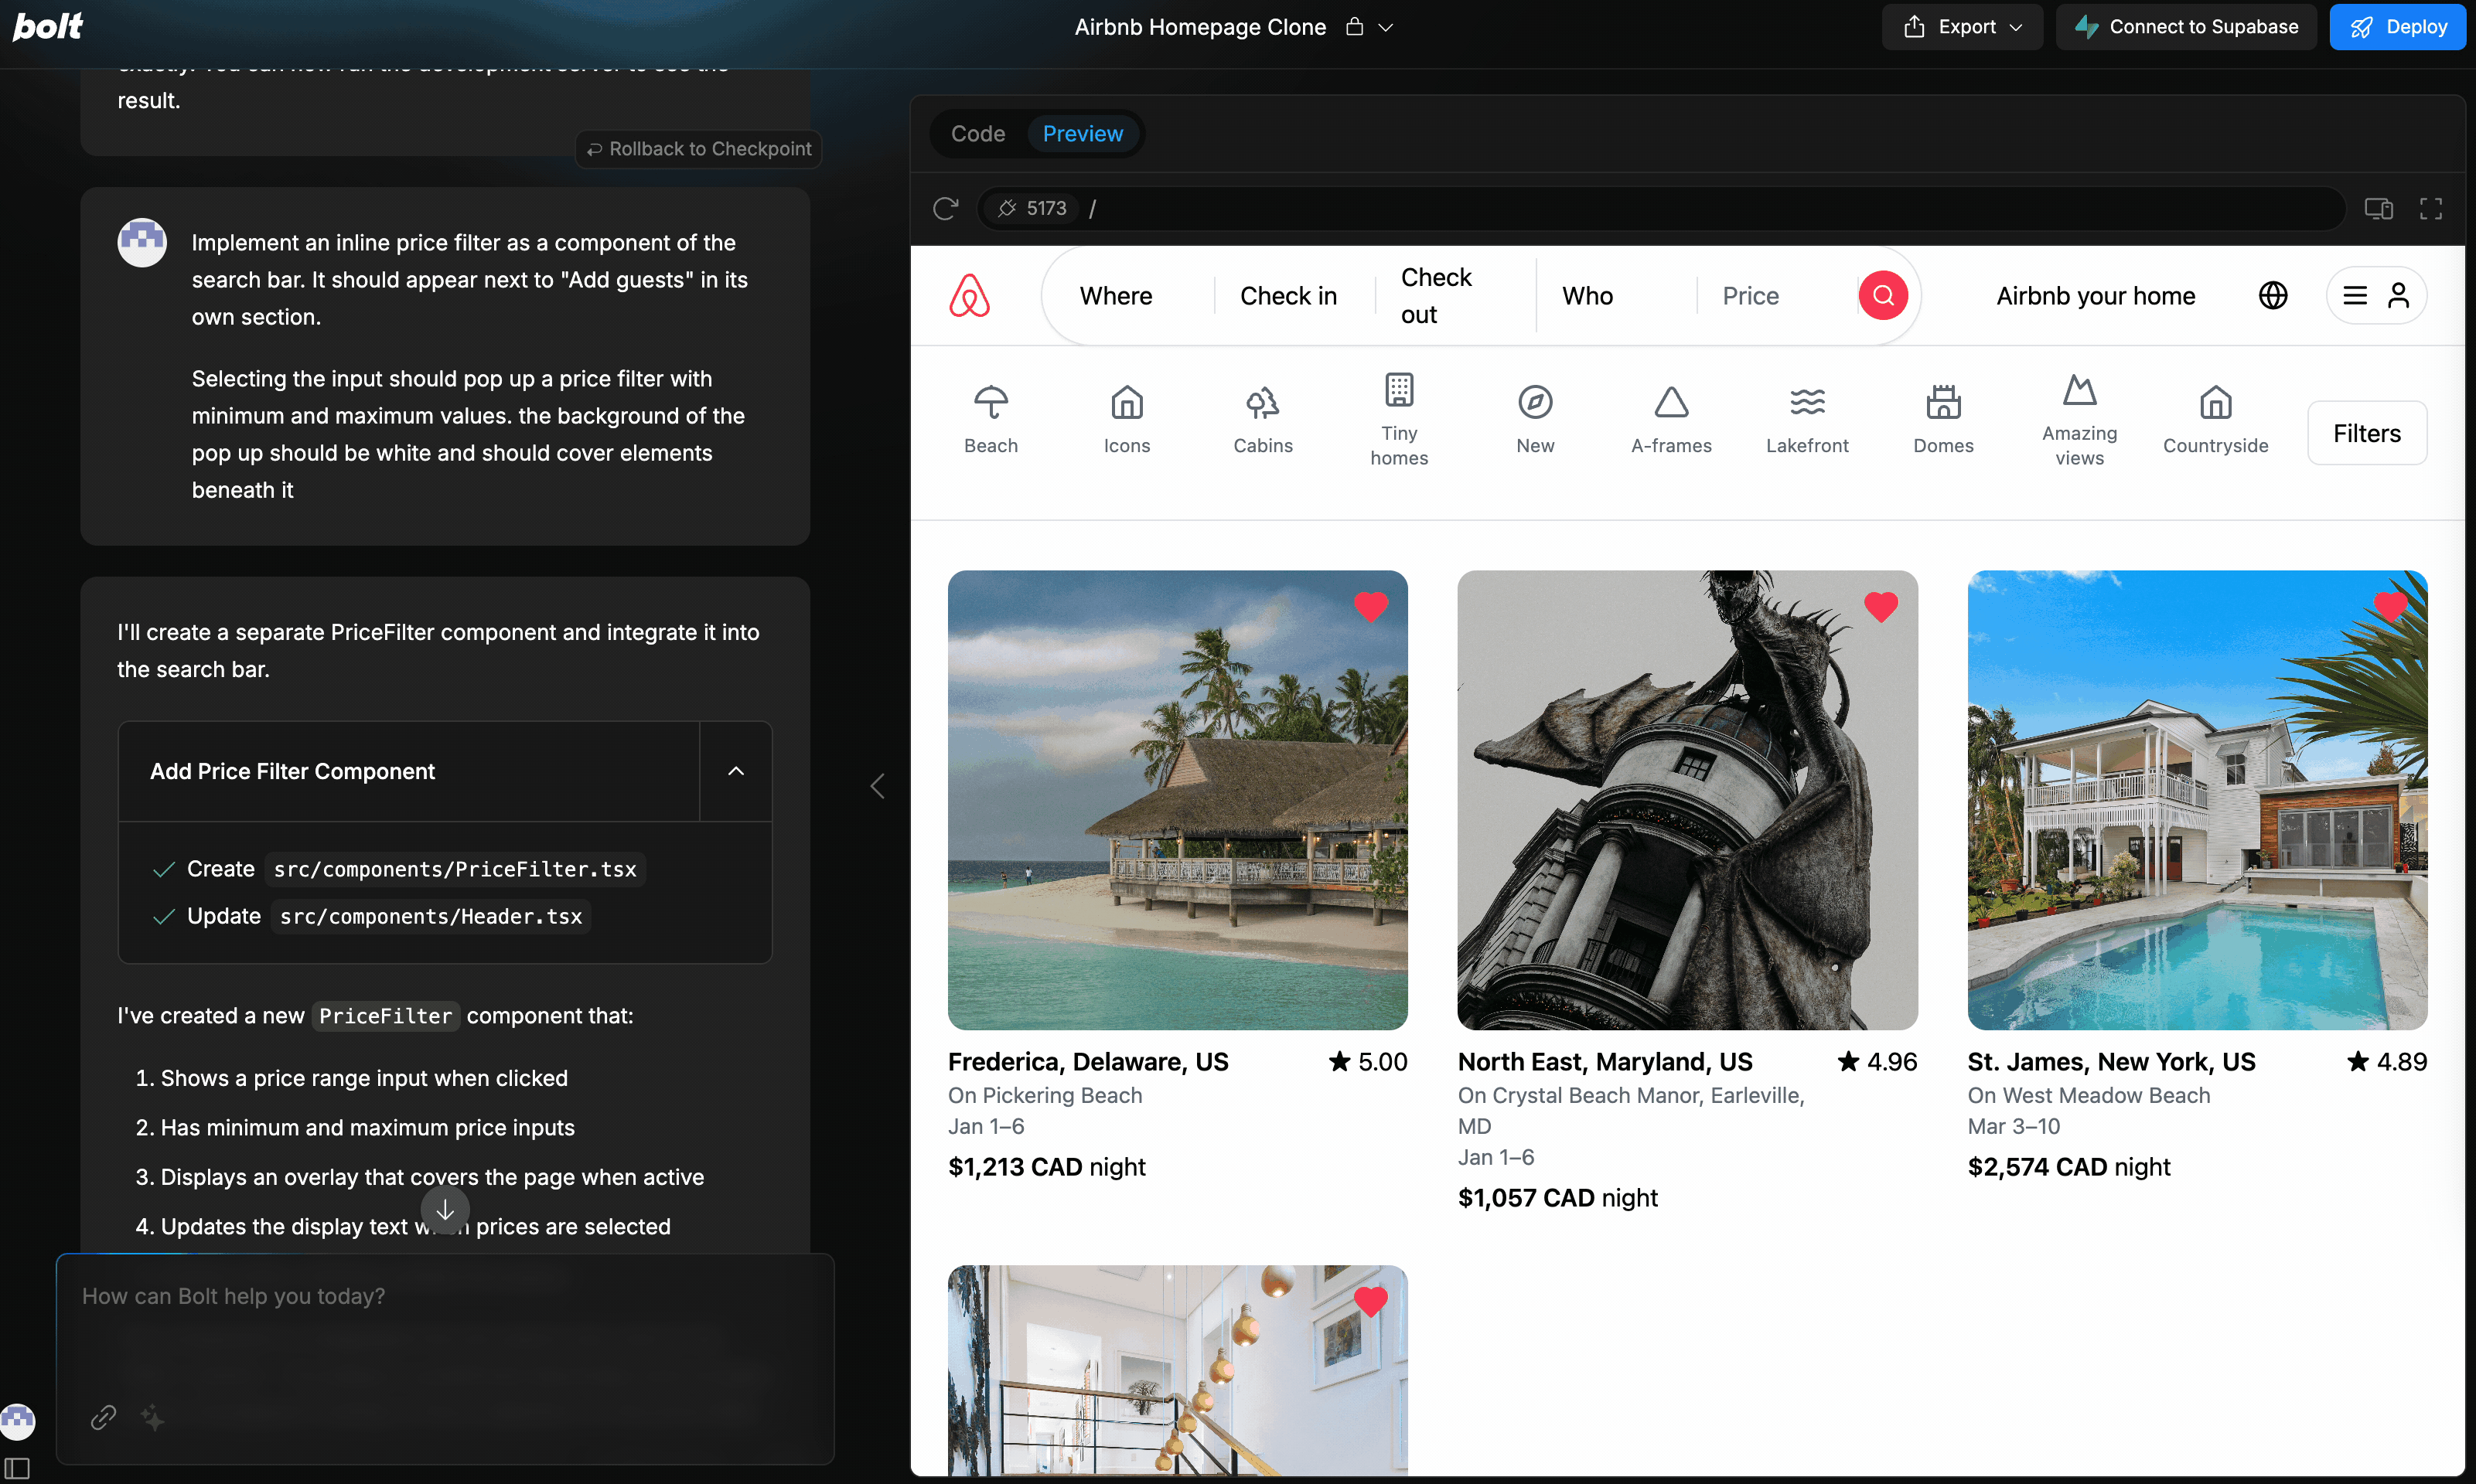This screenshot has height=1484, width=2476.
Task: Toggle favorite heart on North East, Maryland listing
Action: coord(1881,606)
